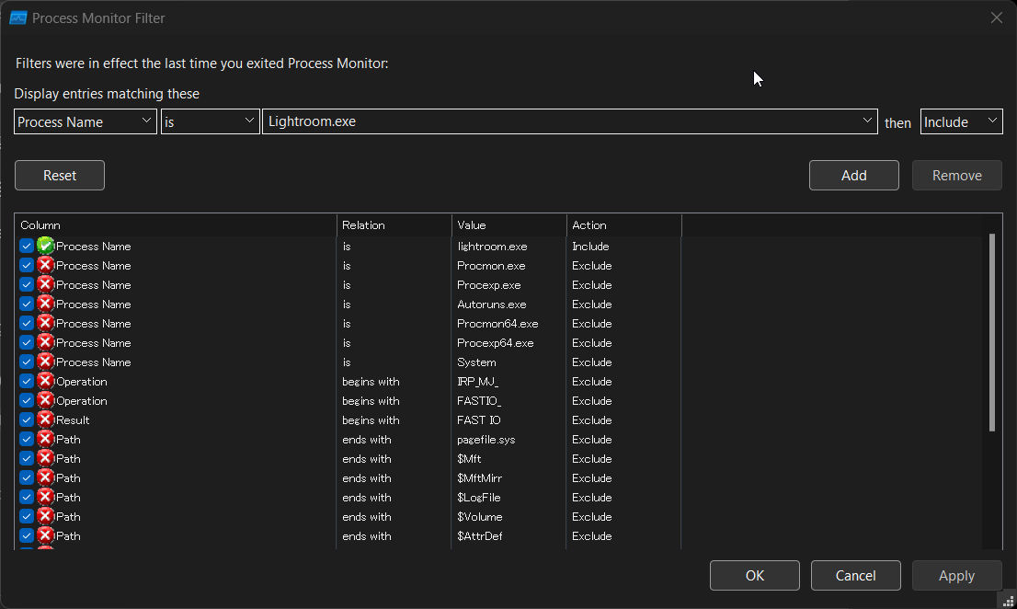Click the red exclude icon for Procmon.exe

[x=45, y=265]
